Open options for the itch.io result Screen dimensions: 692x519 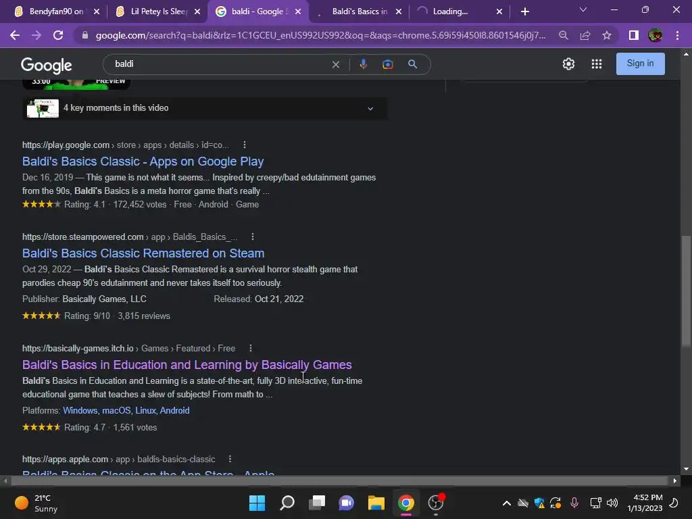(x=251, y=348)
